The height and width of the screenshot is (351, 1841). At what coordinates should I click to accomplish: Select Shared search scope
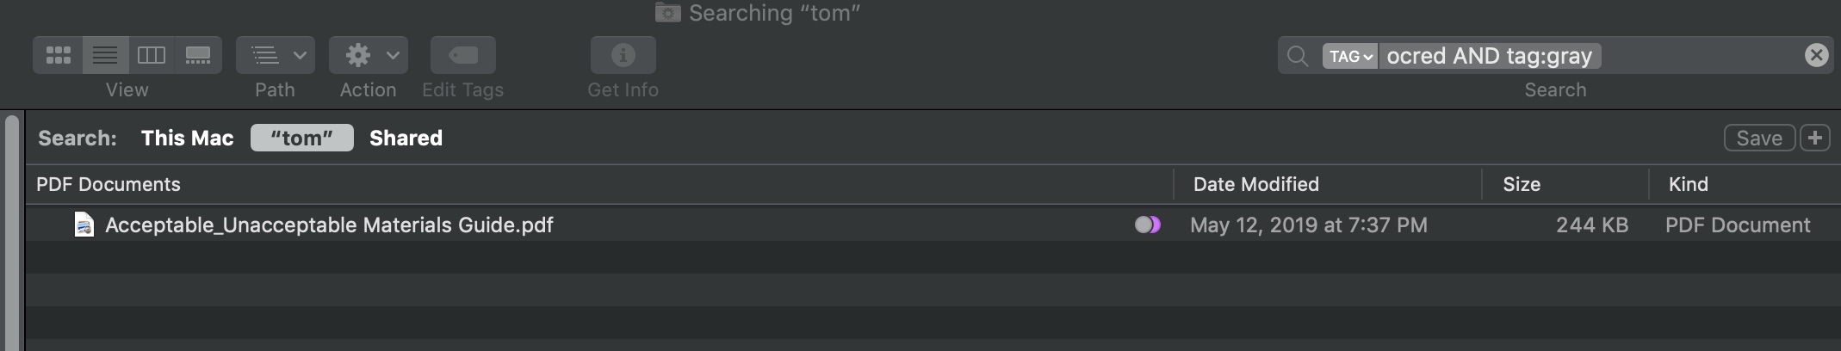pos(406,139)
